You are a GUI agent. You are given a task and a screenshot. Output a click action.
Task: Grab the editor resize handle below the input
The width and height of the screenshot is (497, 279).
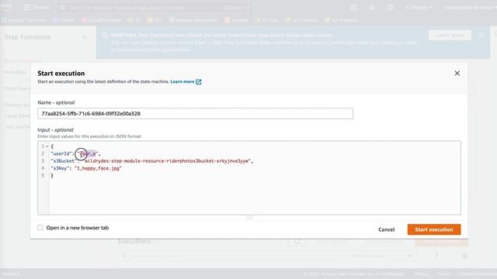[249, 217]
